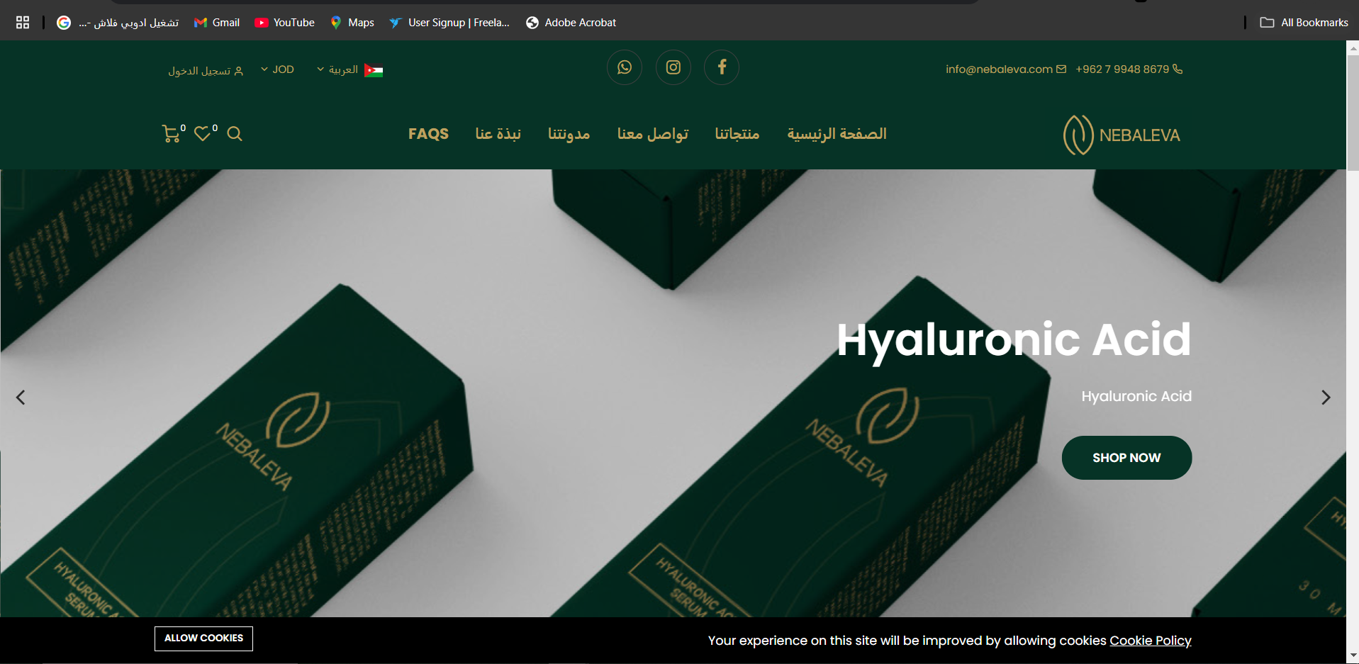Screen dimensions: 1359x664
Task: Open the shopping cart icon
Action: pos(171,134)
